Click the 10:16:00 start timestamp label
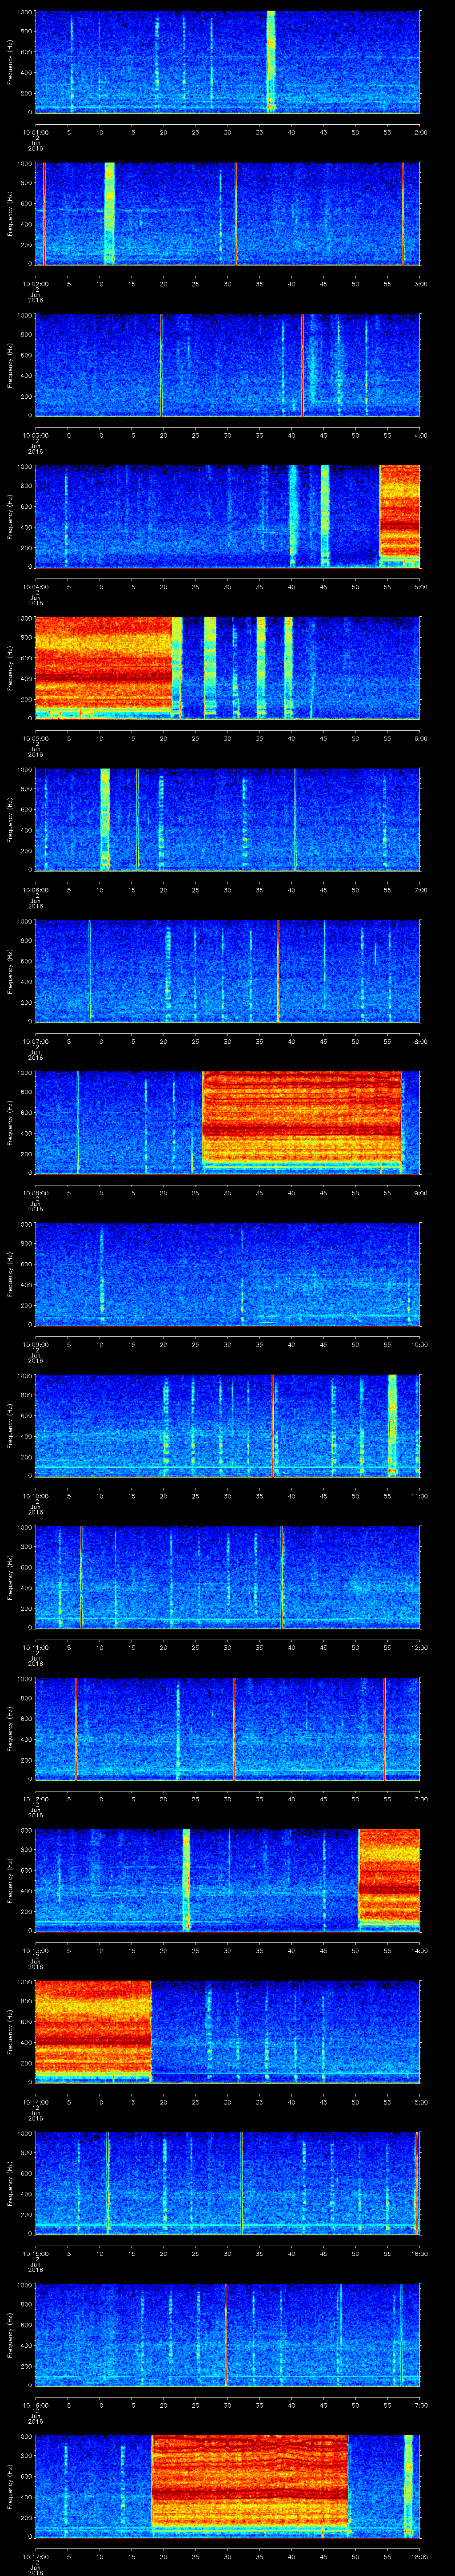455x2576 pixels. coord(35,2405)
